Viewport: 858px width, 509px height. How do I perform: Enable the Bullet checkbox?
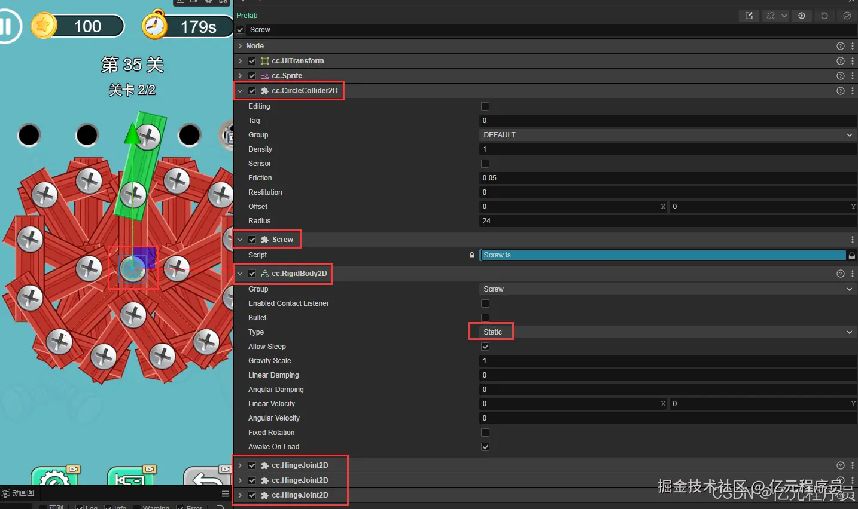pyautogui.click(x=485, y=318)
